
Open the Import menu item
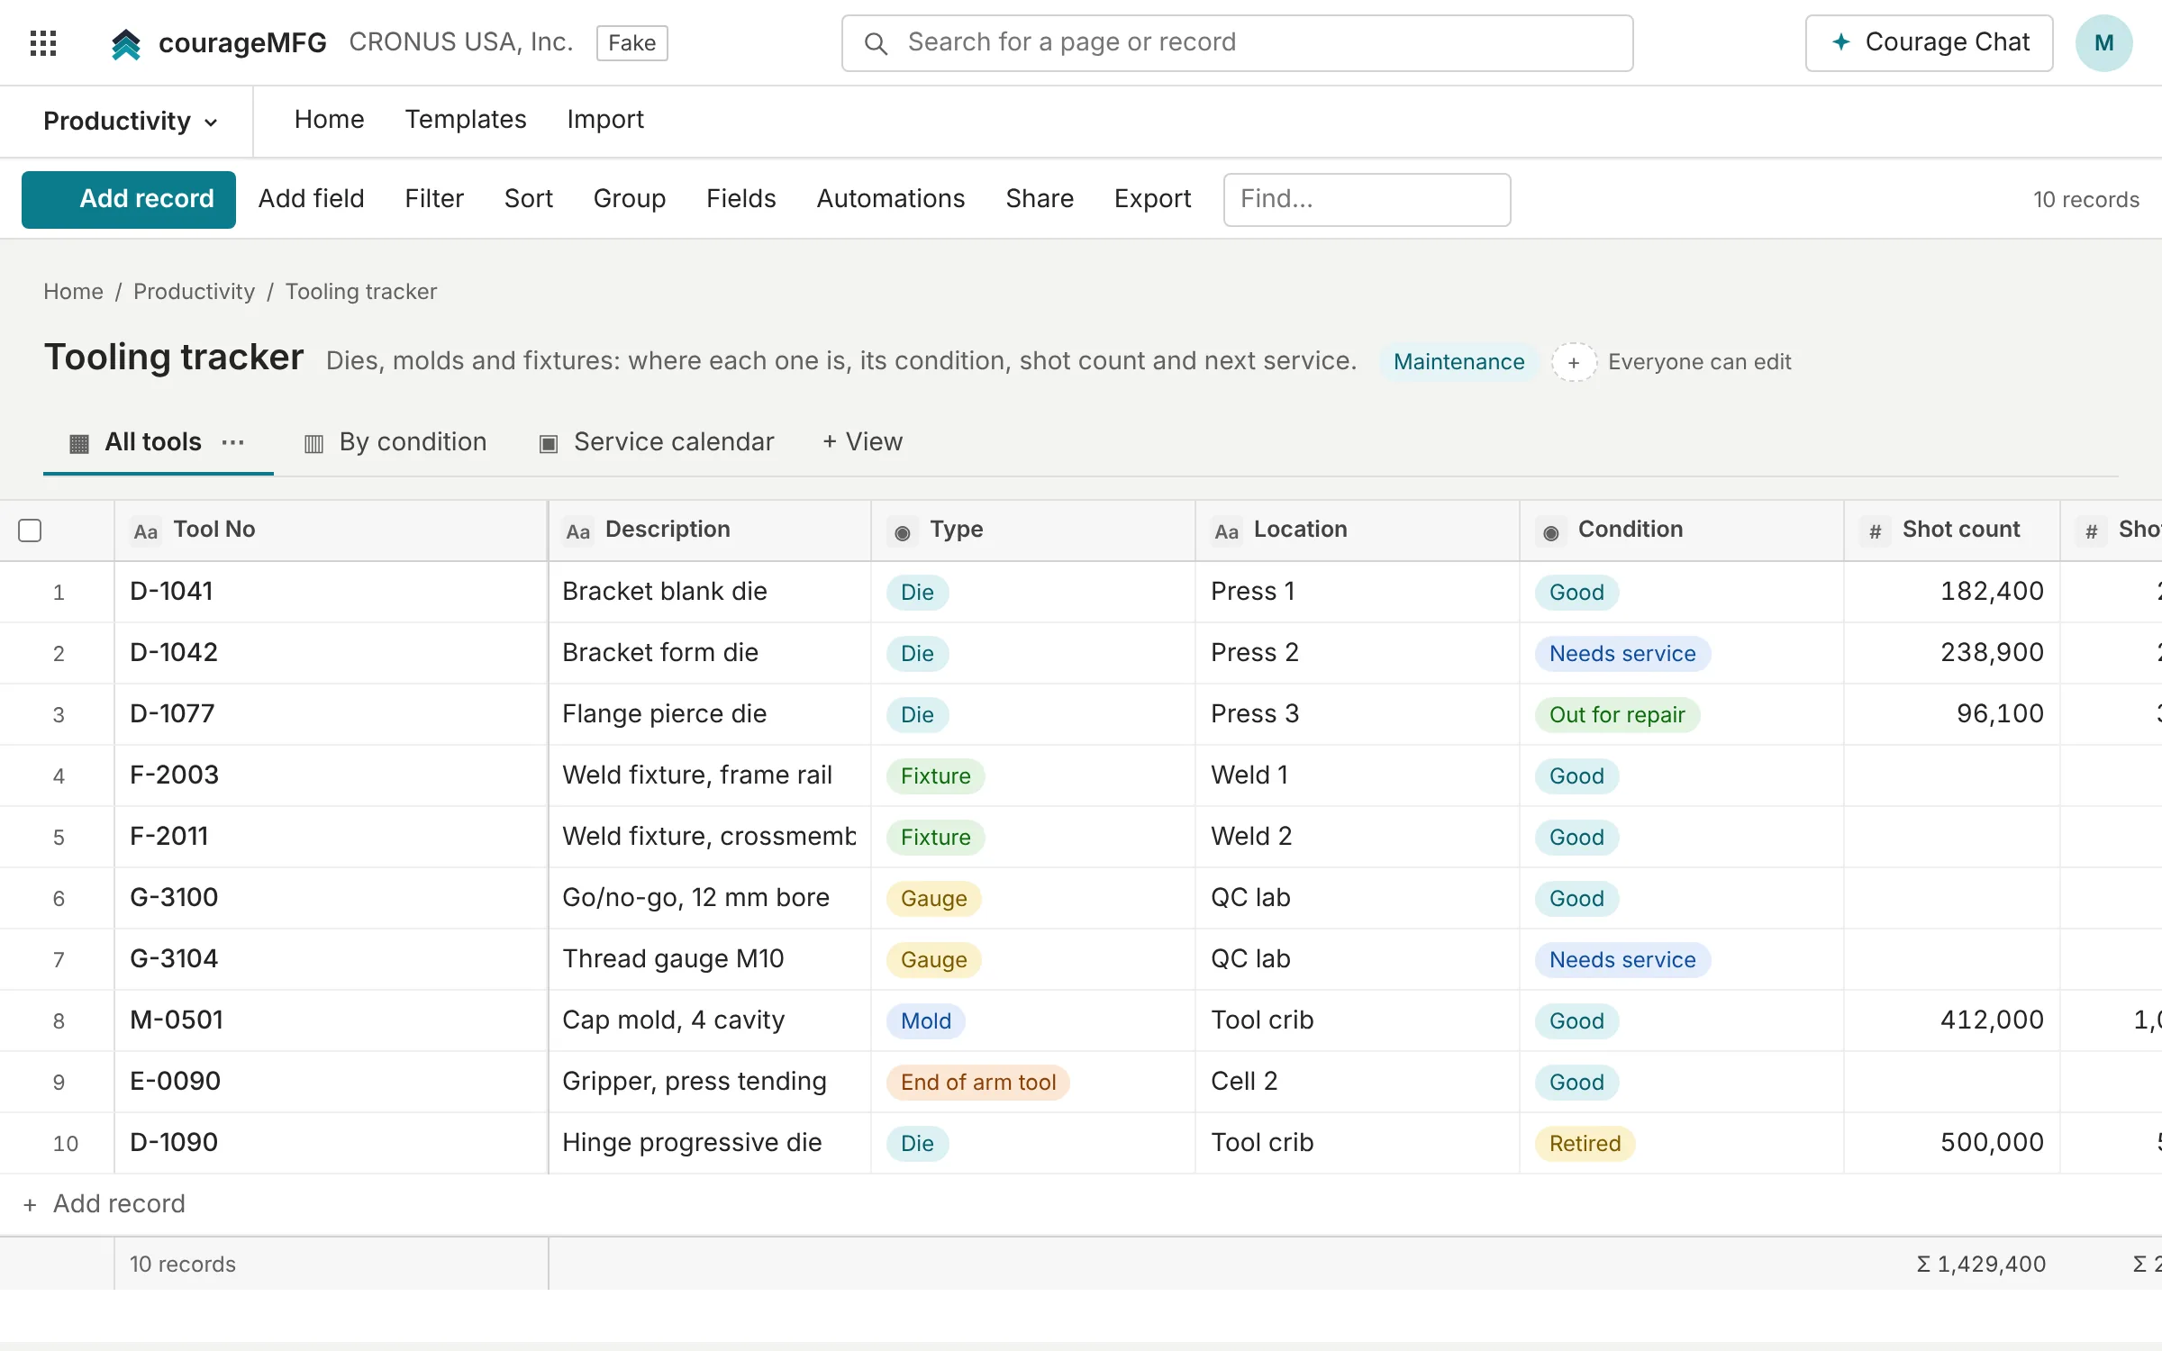[605, 120]
